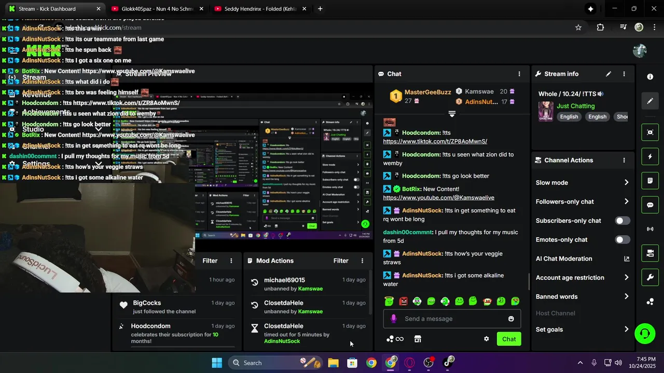Bookmark this page with star icon

[x=578, y=27]
